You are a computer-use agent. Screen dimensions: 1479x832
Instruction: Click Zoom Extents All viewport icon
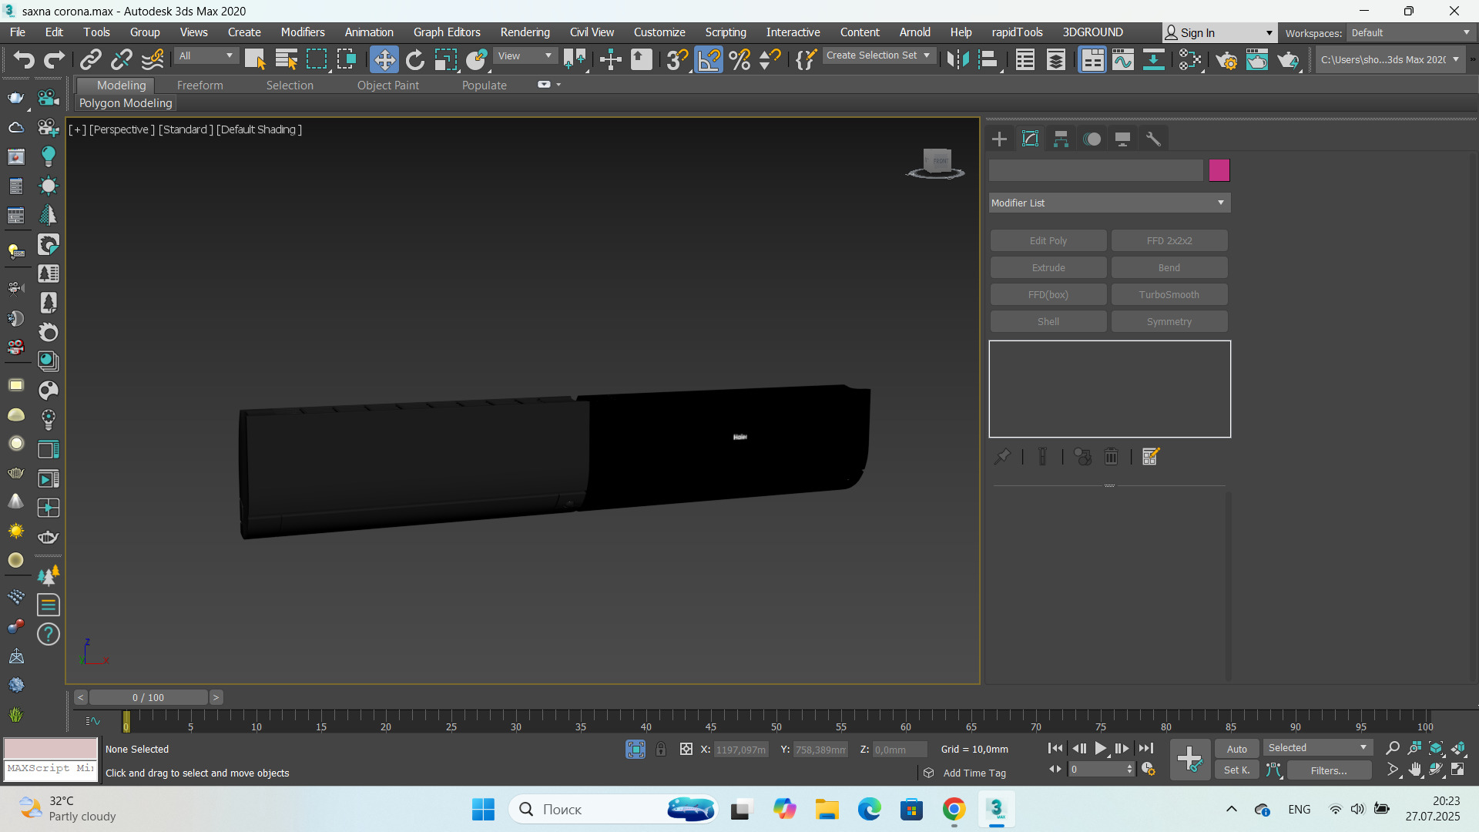[1458, 748]
